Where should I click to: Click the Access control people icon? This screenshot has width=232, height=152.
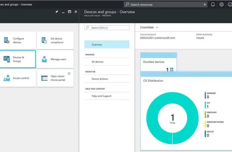coord(7,78)
